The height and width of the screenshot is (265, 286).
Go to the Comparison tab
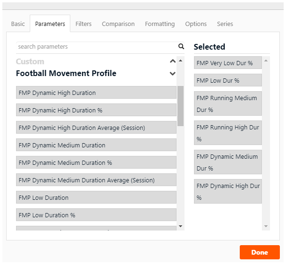click(x=118, y=24)
